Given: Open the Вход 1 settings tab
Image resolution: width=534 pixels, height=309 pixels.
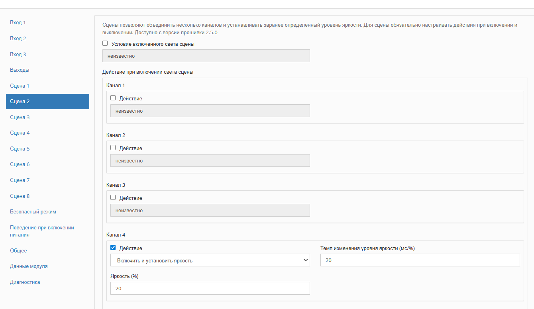Looking at the screenshot, I should (18, 23).
